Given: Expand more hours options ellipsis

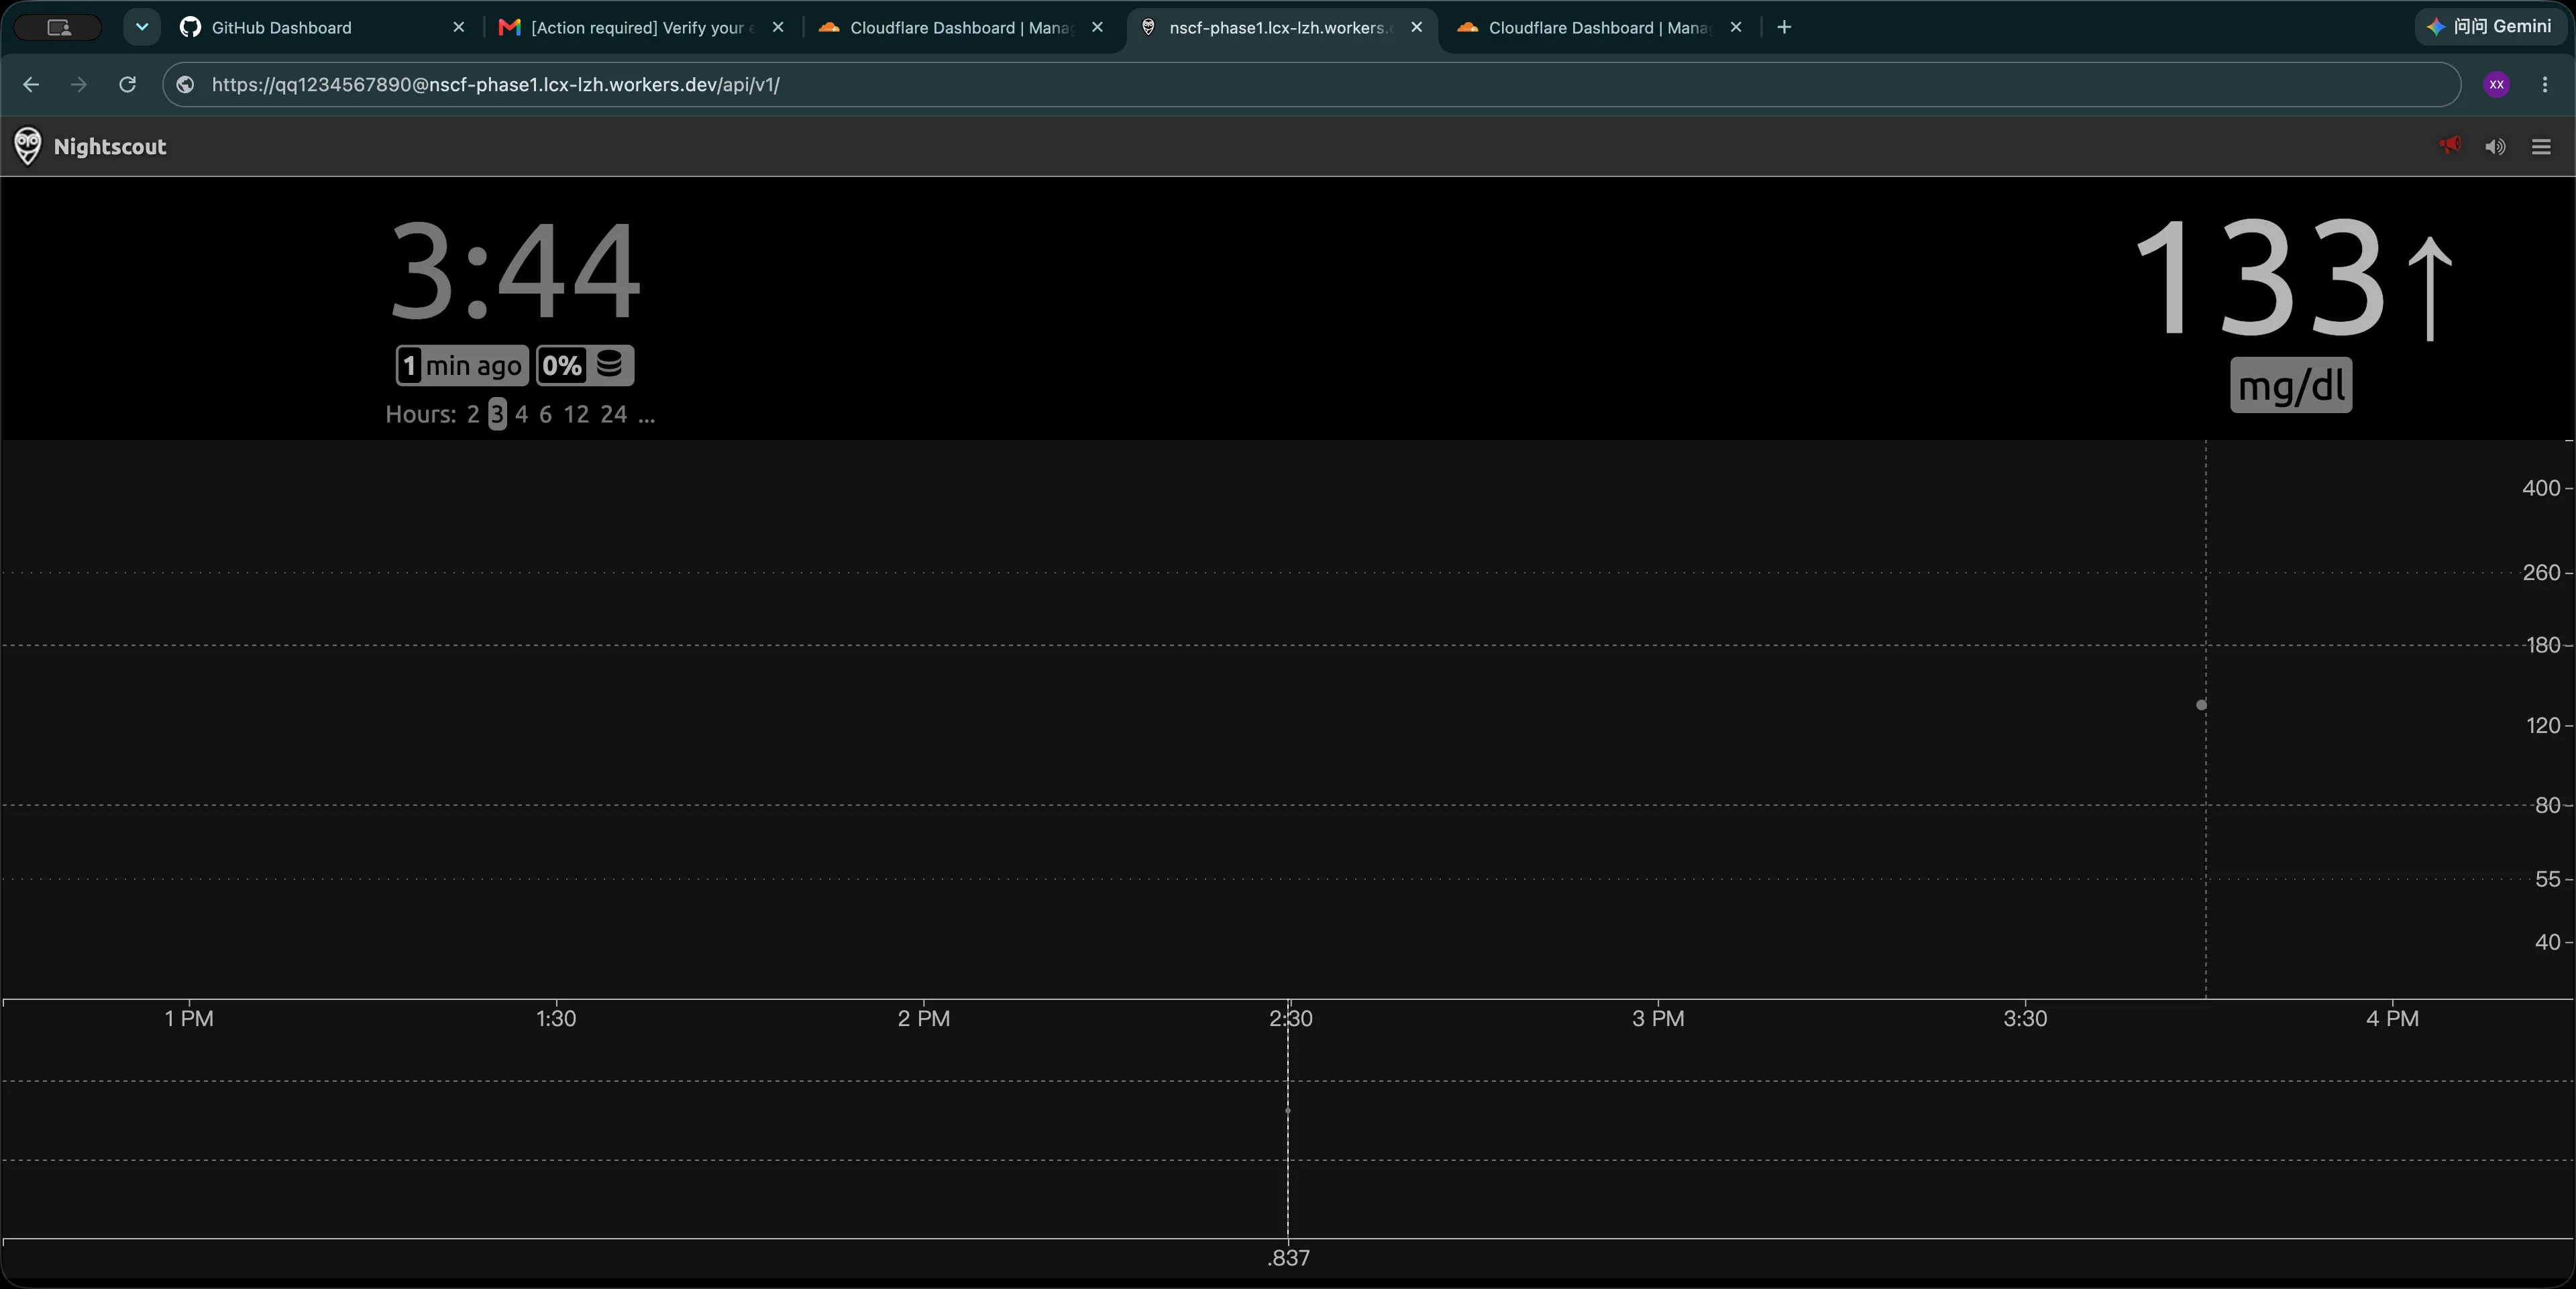Looking at the screenshot, I should (646, 416).
